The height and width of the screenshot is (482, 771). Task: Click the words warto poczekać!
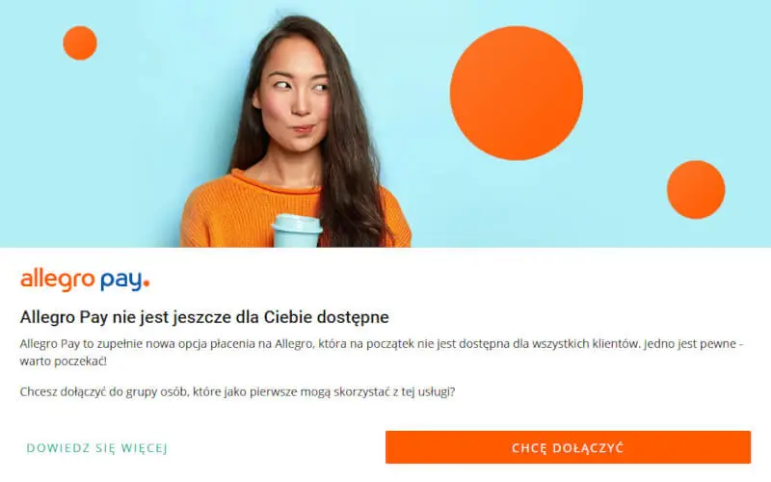[x=63, y=361]
